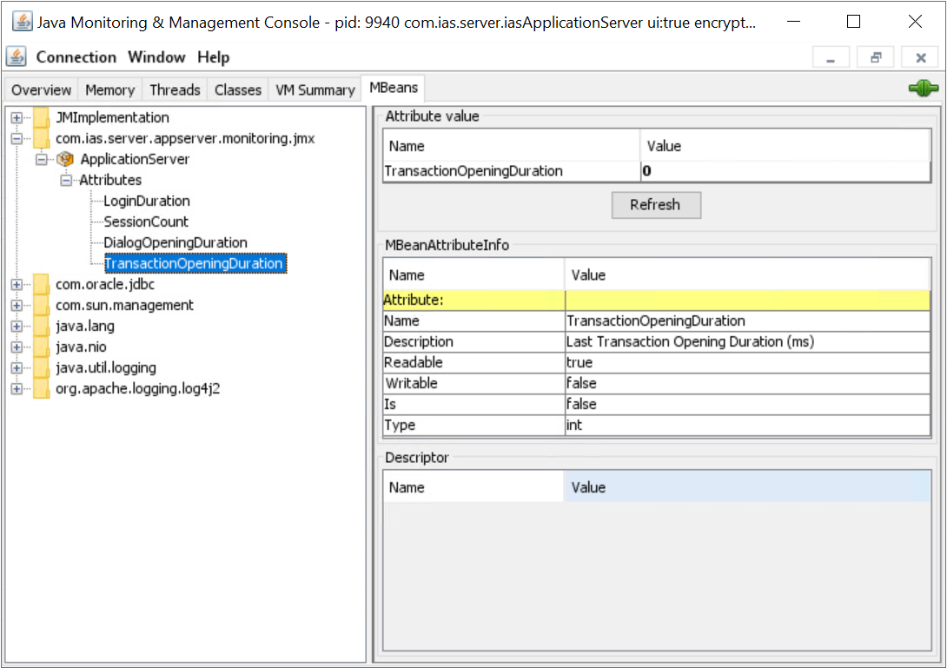Image resolution: width=947 pixels, height=668 pixels.
Task: Click the Is row label
Action: click(390, 404)
